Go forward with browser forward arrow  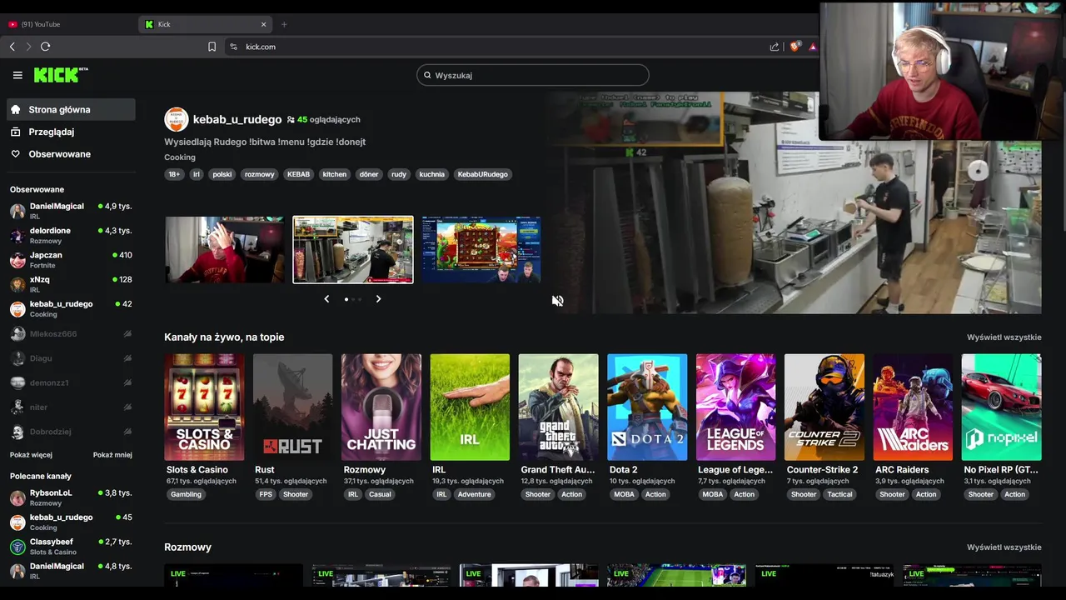coord(28,47)
